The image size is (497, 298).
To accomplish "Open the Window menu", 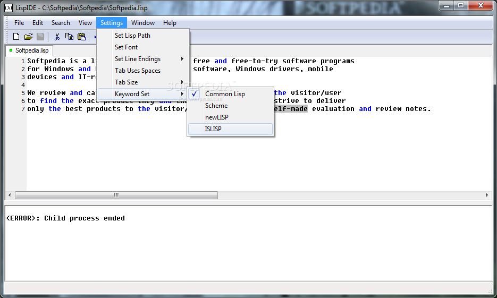I will pyautogui.click(x=143, y=23).
